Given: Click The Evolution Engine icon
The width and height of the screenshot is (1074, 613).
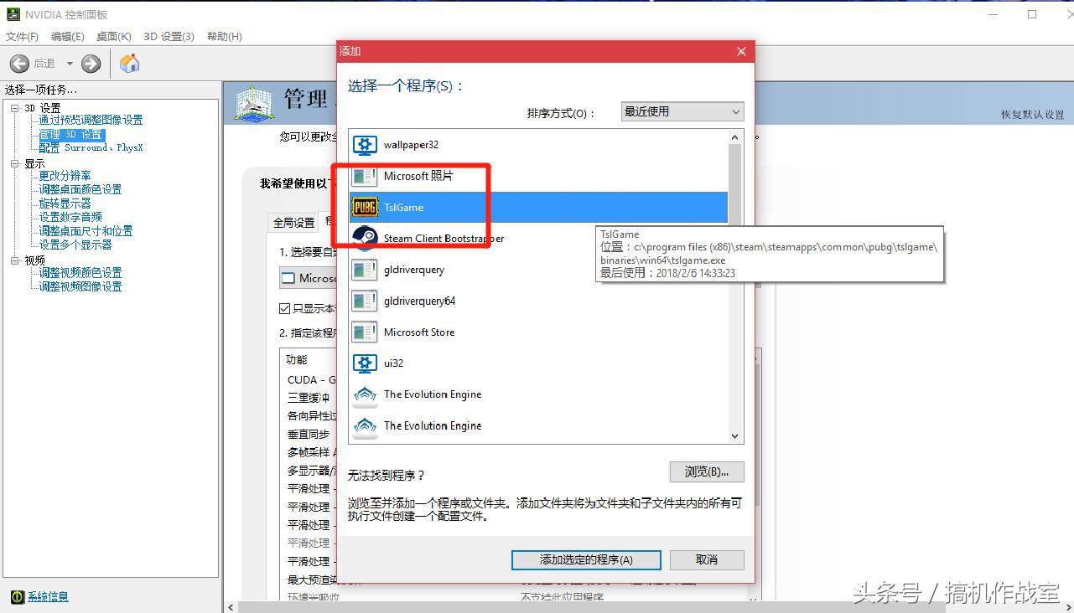Looking at the screenshot, I should (366, 394).
